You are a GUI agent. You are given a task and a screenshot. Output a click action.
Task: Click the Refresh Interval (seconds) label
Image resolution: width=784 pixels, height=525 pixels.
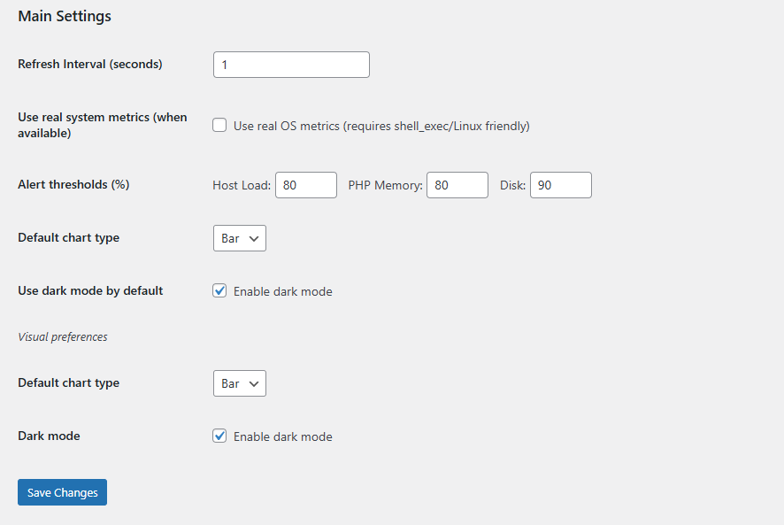90,64
